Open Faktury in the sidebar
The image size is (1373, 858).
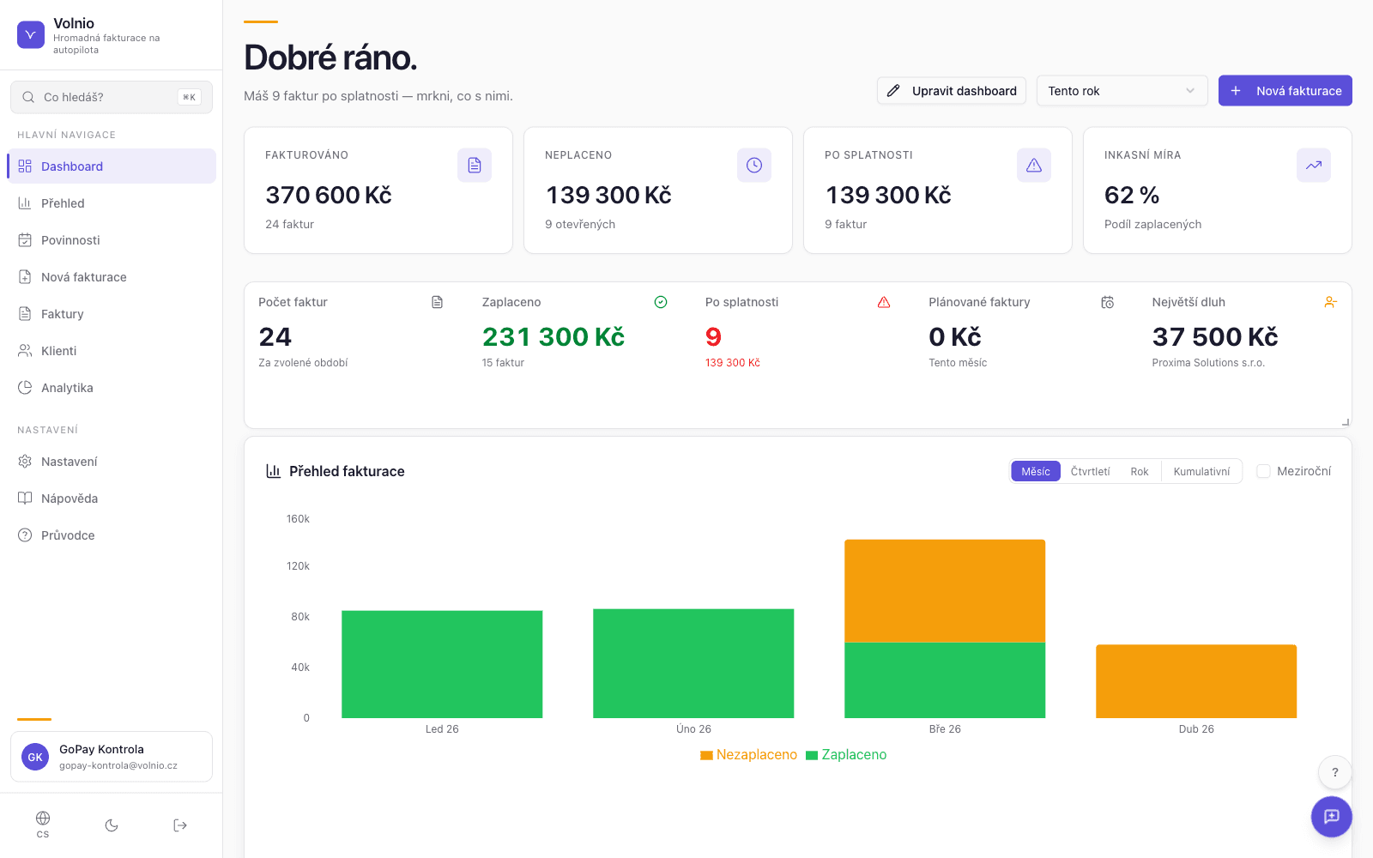pyautogui.click(x=112, y=314)
